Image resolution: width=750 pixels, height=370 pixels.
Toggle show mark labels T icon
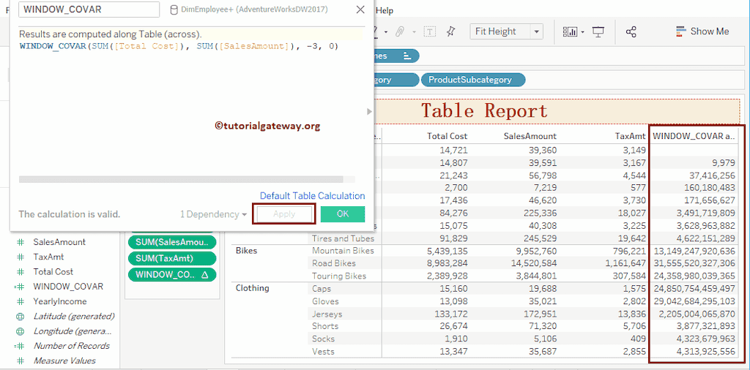430,31
